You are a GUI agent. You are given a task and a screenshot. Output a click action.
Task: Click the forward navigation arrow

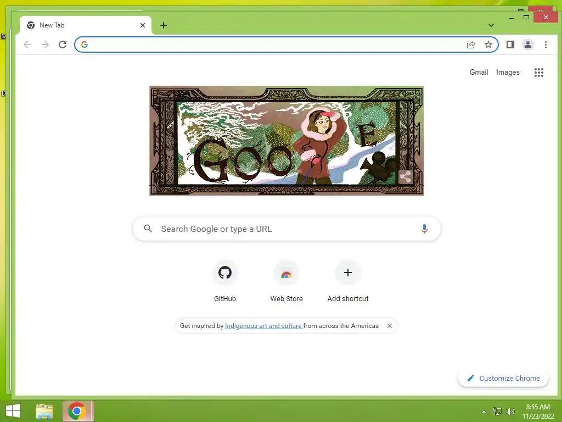(x=45, y=45)
